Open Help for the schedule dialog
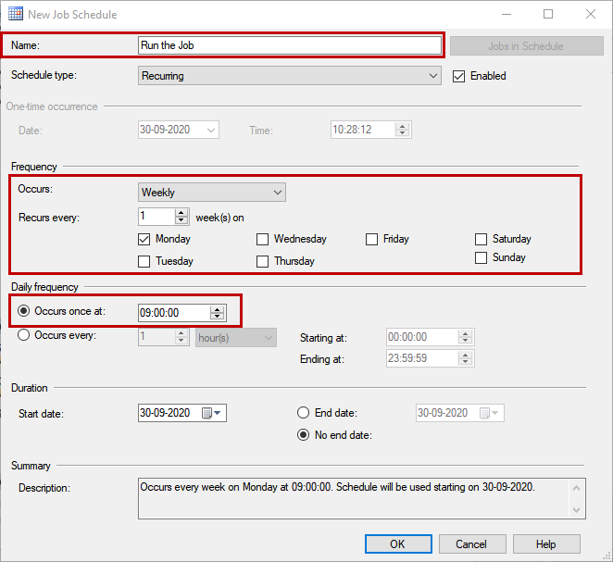The image size is (613, 562). (x=546, y=544)
